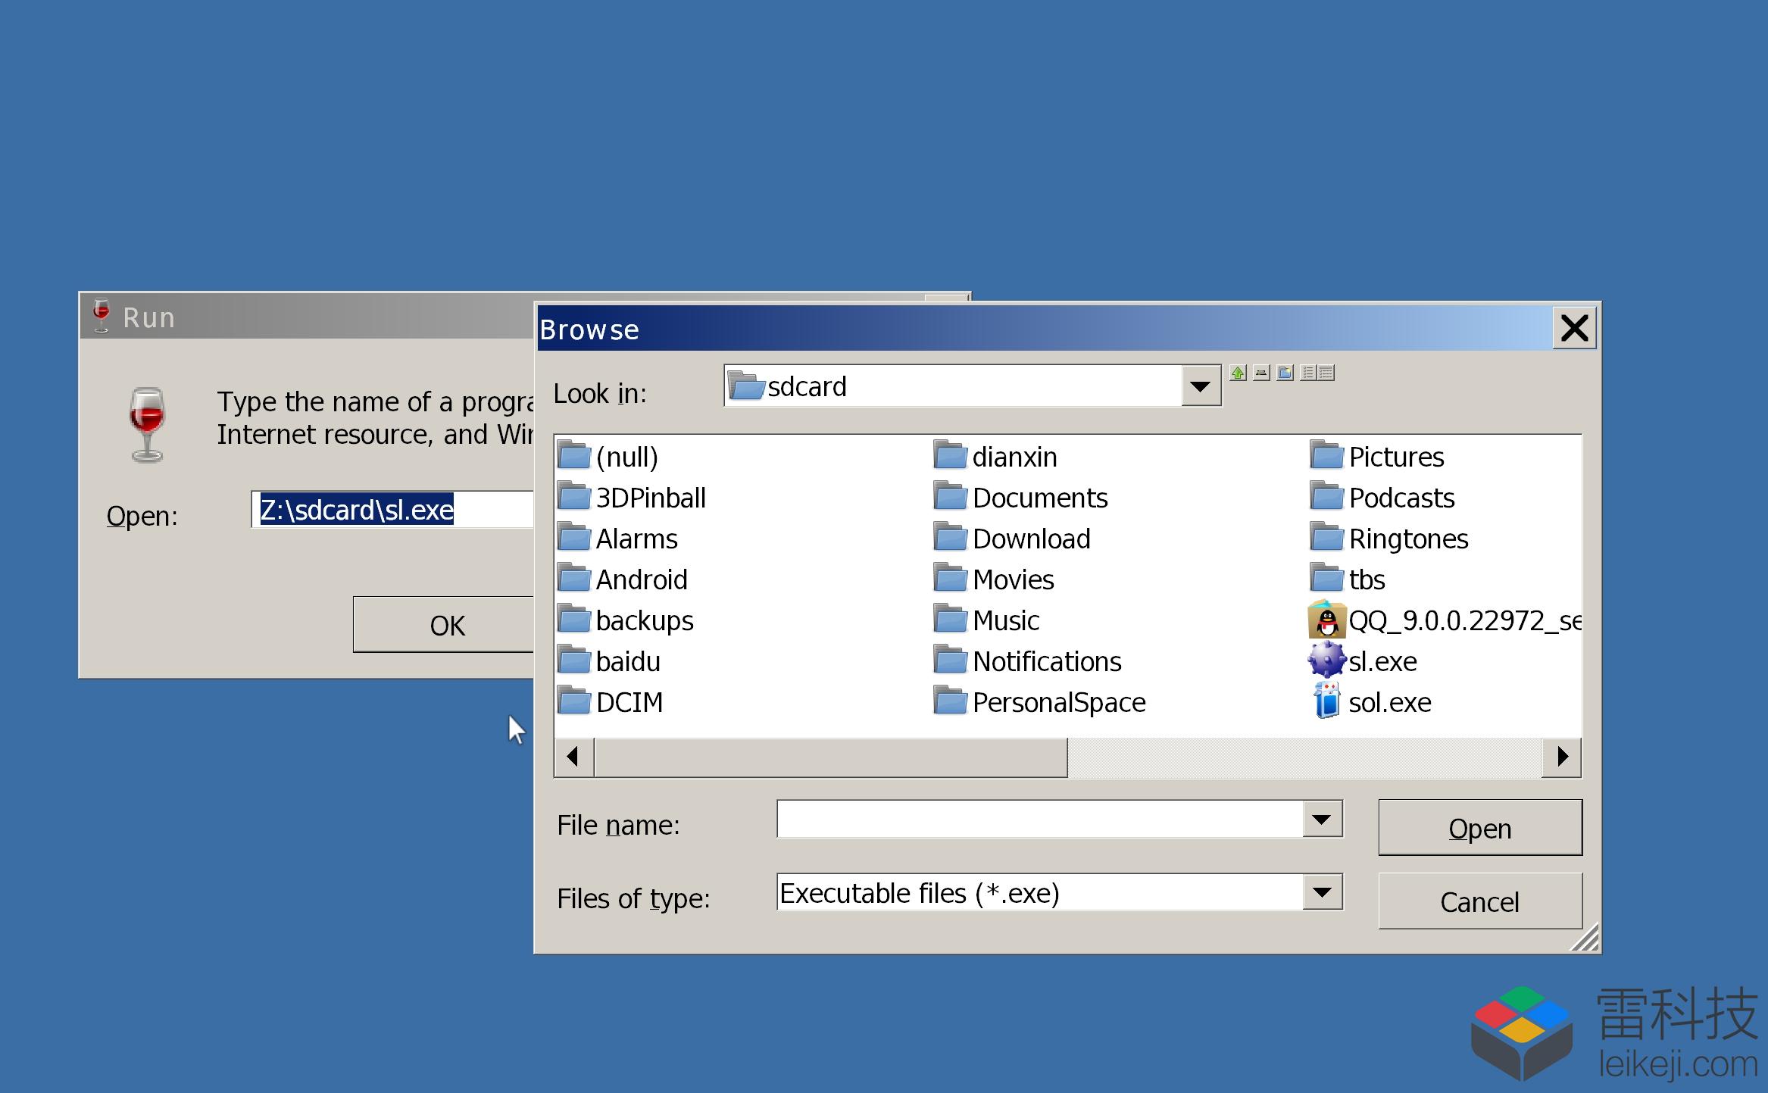
Task: Go up one folder level with green arrow
Action: (1238, 373)
